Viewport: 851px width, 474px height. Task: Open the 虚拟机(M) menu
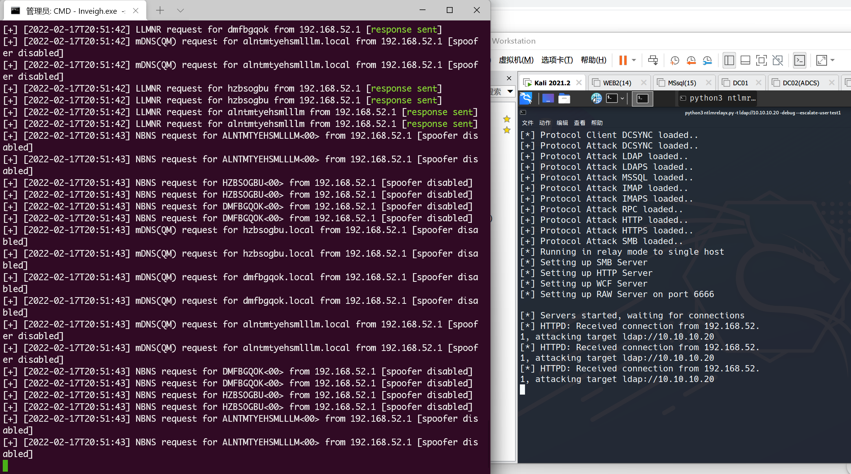point(516,60)
